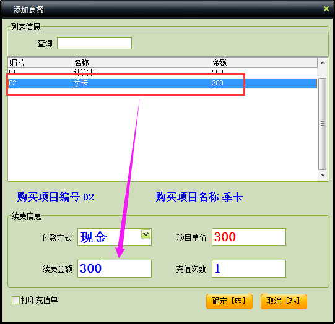Select the 01 计次卡 row in the list
Viewport: 335px width, 324px height.
coord(162,72)
